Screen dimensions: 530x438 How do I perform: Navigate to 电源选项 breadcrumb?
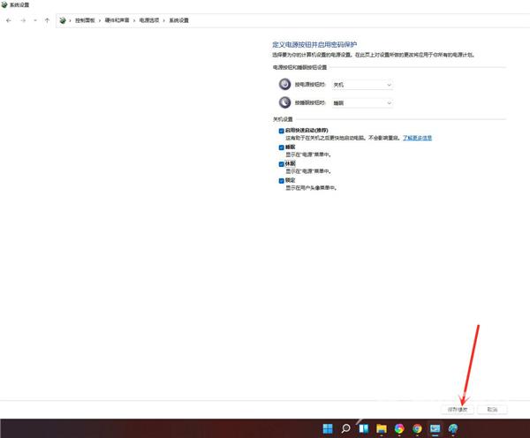149,20
